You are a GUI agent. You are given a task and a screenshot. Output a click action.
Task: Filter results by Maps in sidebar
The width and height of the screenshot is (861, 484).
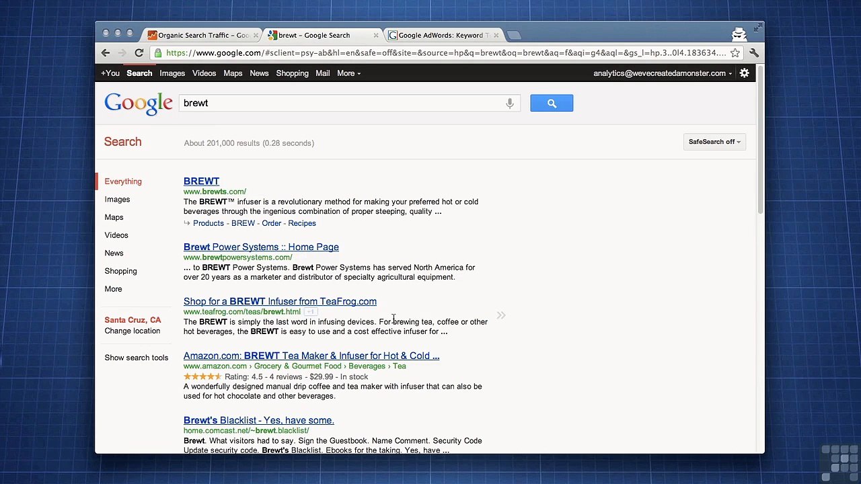(x=114, y=217)
